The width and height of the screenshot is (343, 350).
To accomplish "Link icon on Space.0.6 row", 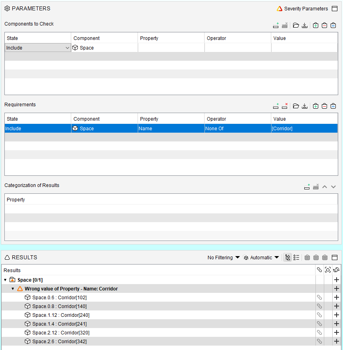I will click(x=319, y=297).
